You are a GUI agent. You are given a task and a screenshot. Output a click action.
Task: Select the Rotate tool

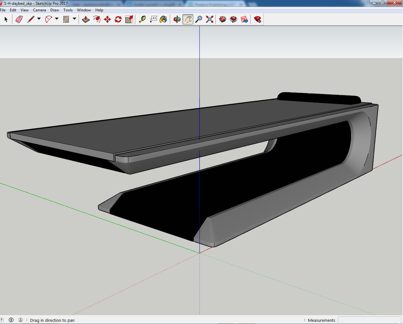coord(118,20)
